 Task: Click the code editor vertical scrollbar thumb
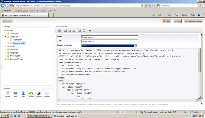[x=199, y=62]
